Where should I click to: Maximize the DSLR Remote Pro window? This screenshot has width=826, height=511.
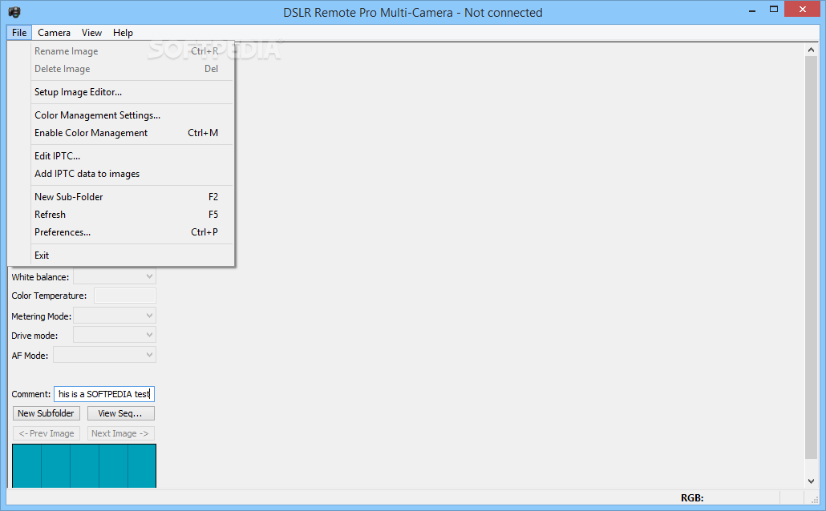coord(773,10)
